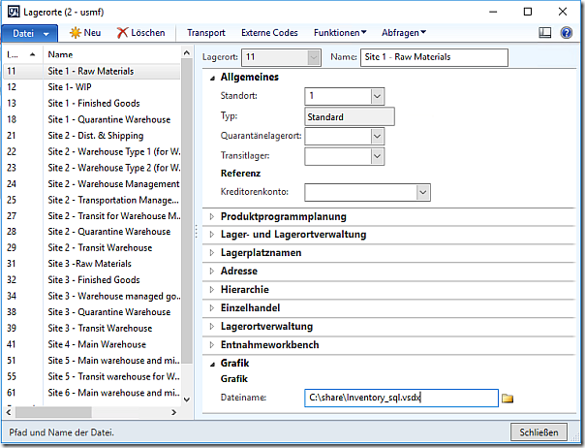Click the Dateiname input field
Screen dimensions: 585x448
tap(401, 398)
